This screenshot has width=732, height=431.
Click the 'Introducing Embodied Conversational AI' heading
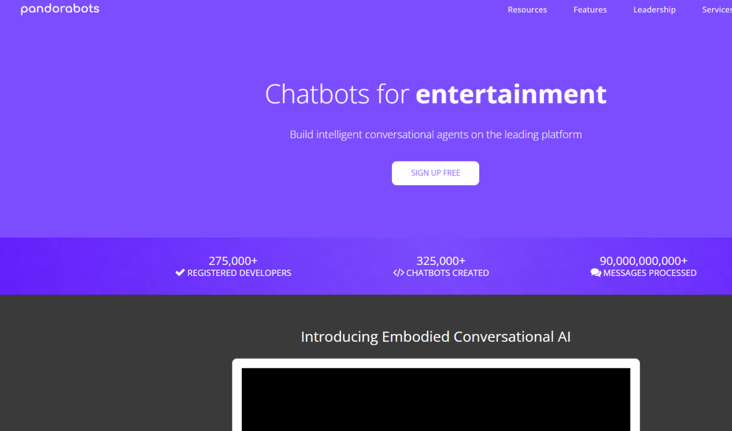click(x=435, y=337)
